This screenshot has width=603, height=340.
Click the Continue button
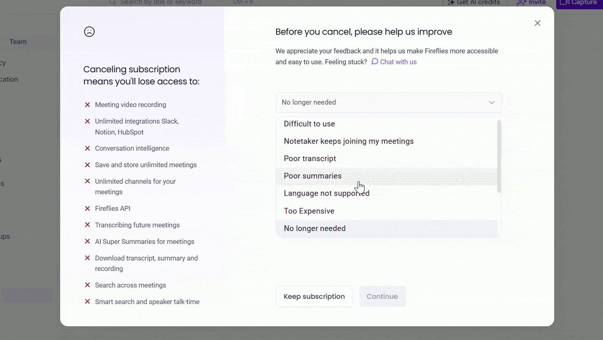pyautogui.click(x=382, y=296)
